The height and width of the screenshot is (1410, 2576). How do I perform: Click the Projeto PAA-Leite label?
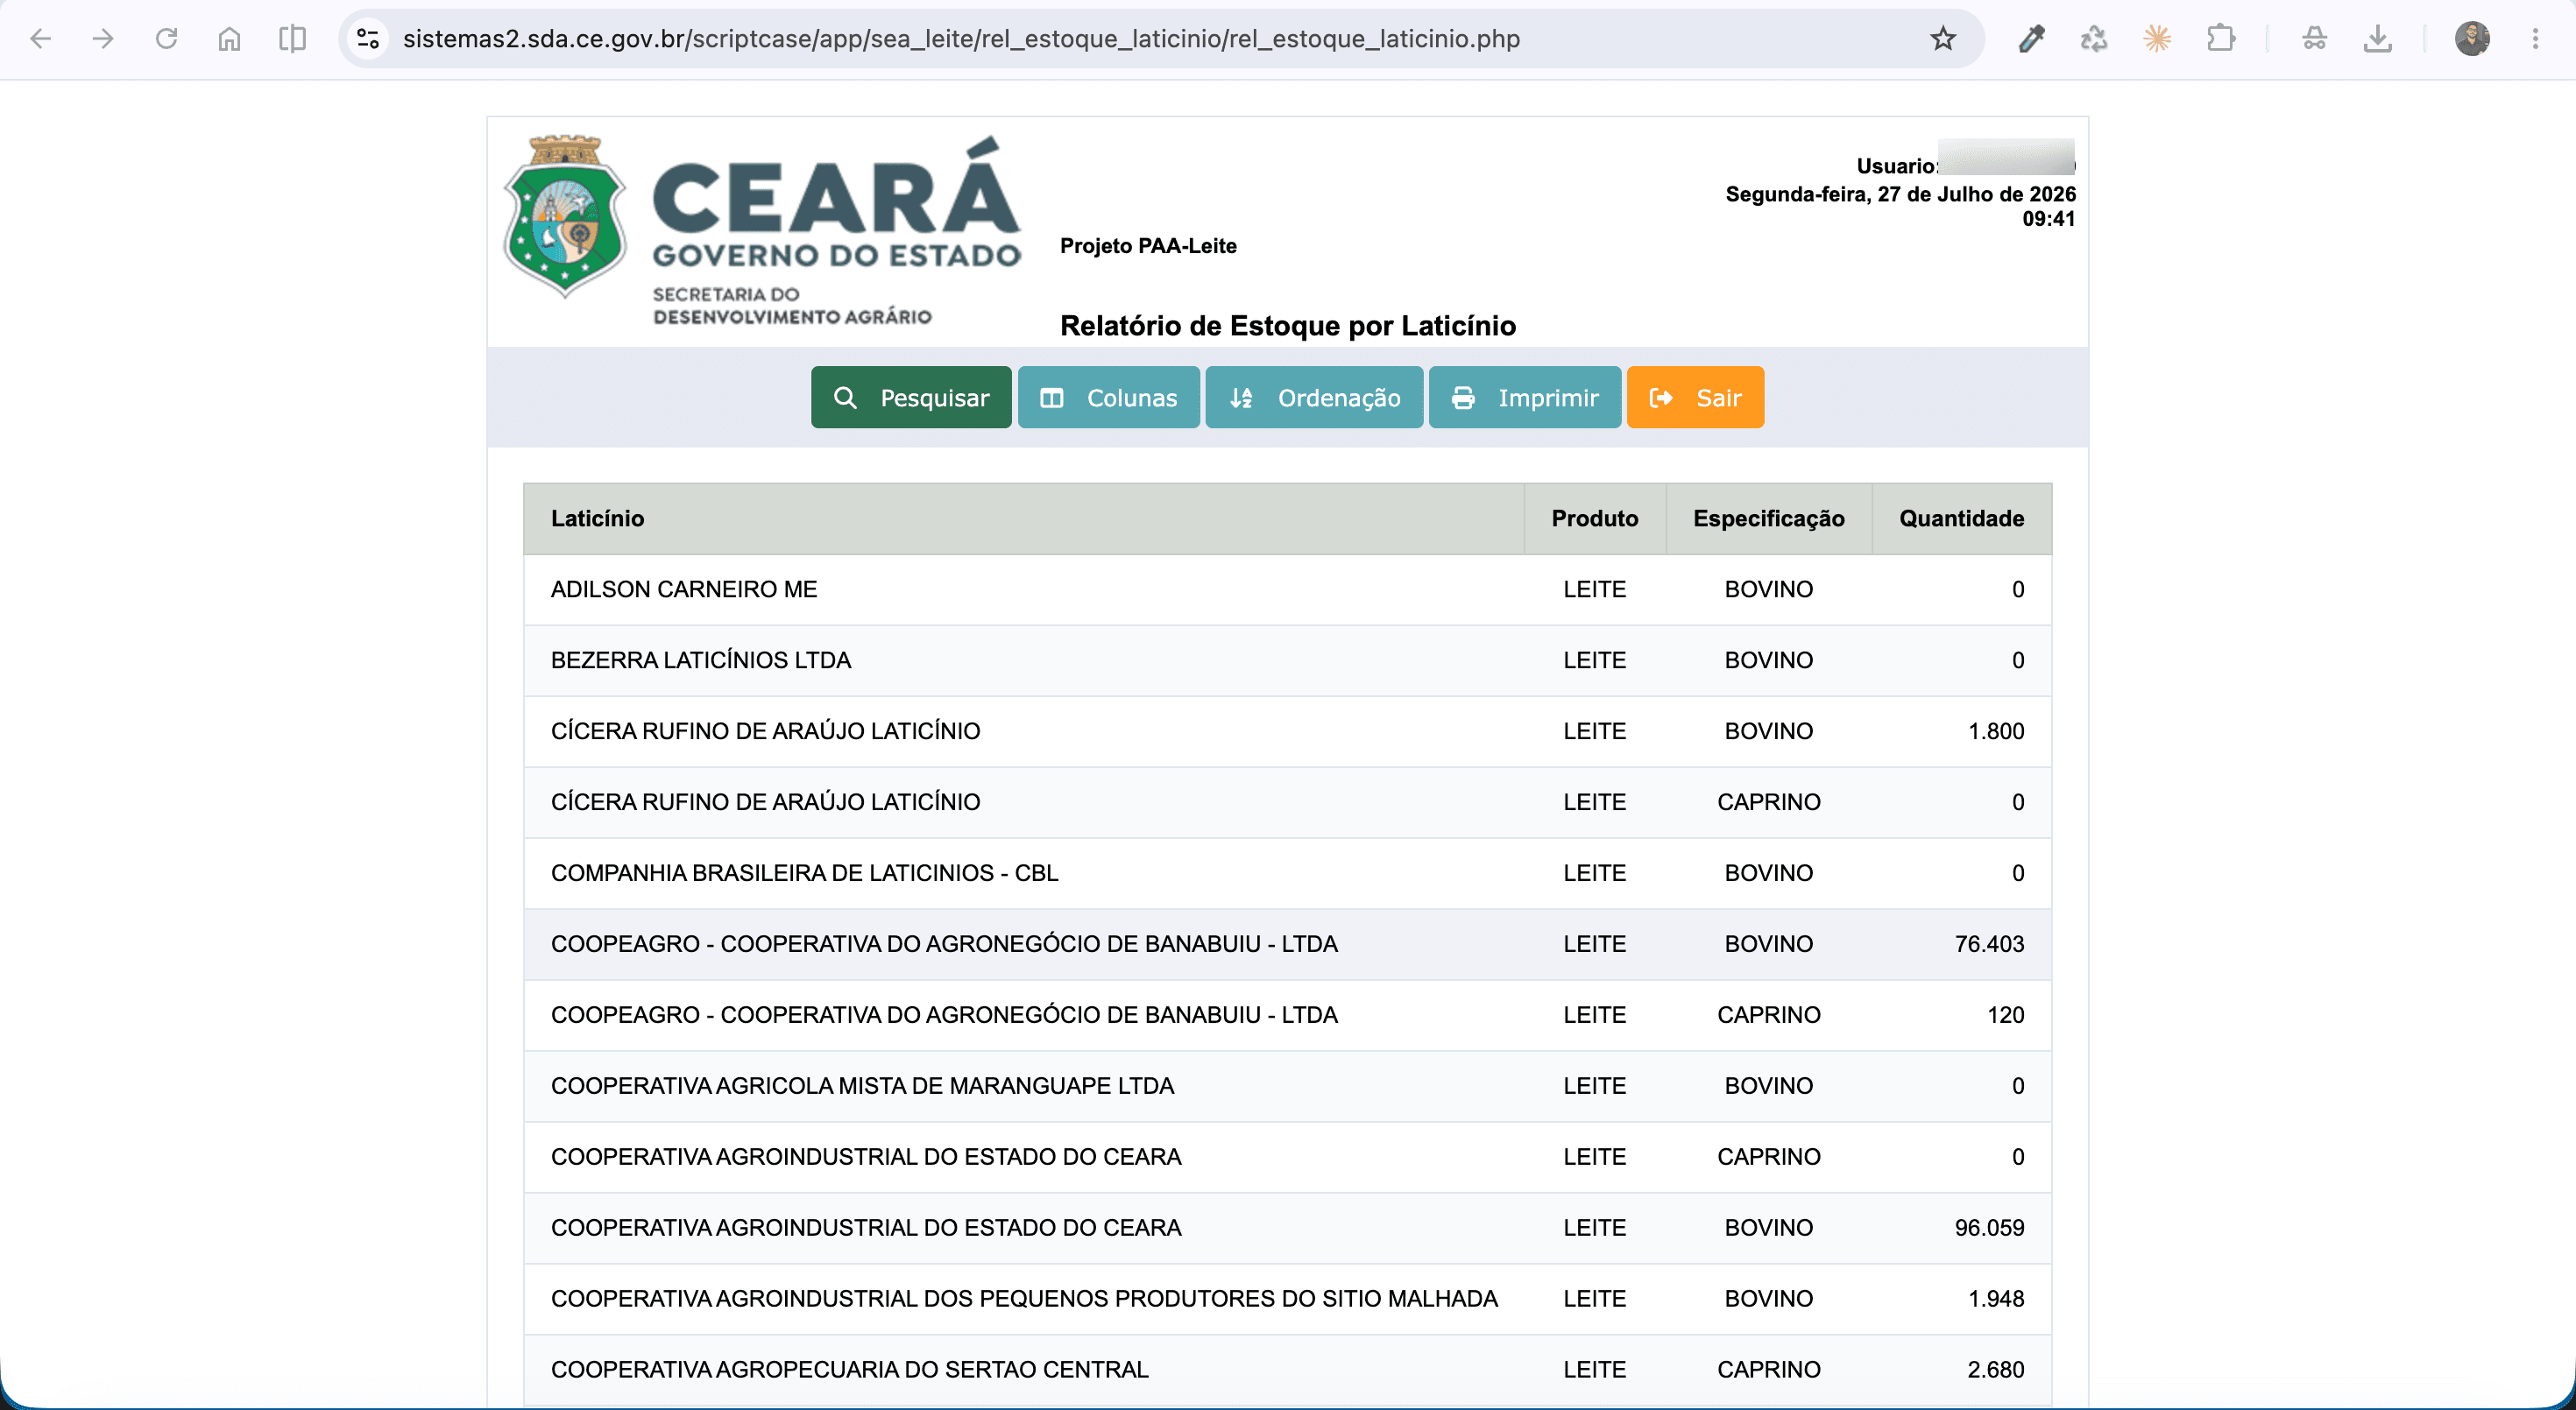click(1148, 246)
